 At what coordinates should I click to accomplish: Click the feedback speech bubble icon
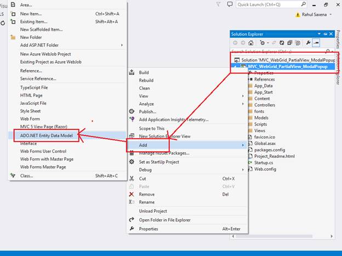click(x=230, y=4)
